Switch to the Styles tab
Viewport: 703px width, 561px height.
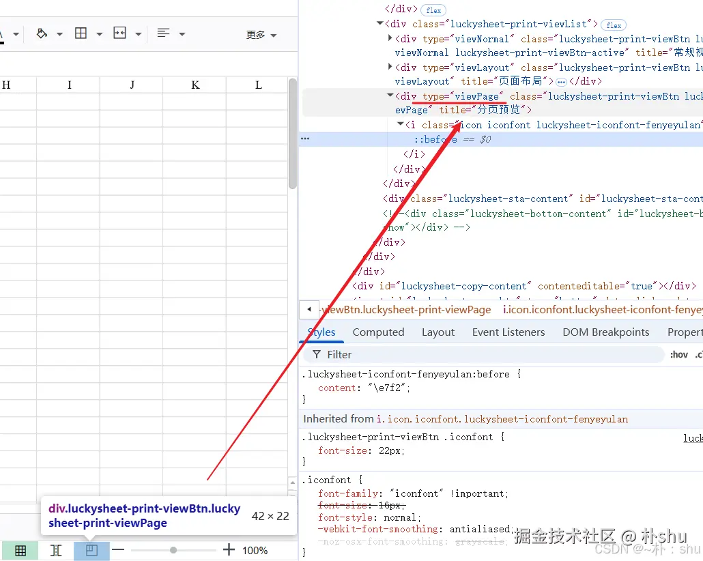[x=321, y=332]
